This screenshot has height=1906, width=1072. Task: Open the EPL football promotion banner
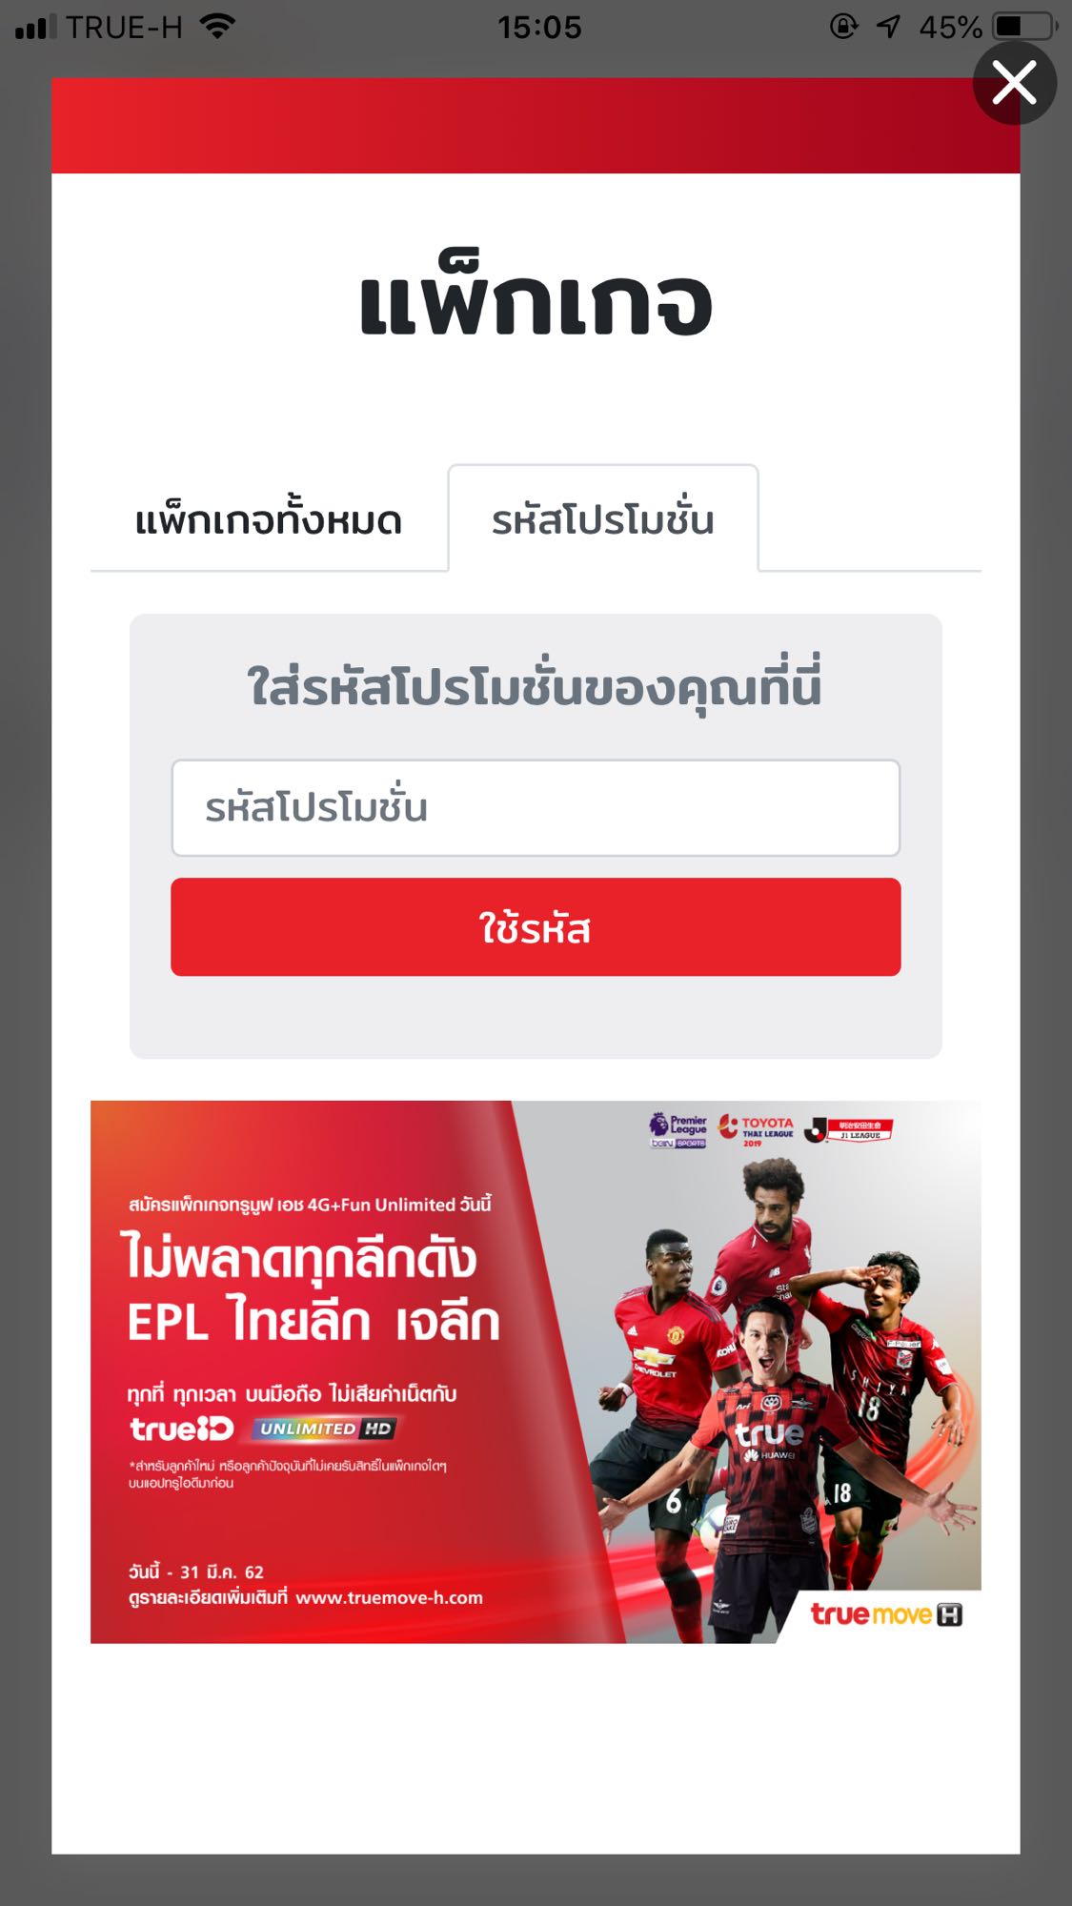click(536, 1371)
